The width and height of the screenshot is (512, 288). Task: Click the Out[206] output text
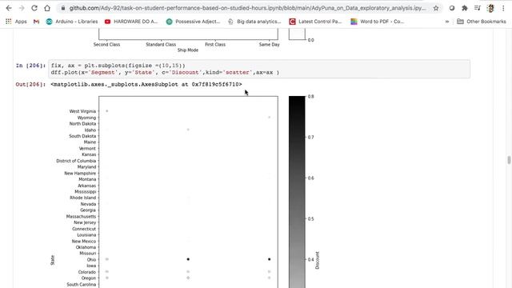(146, 84)
